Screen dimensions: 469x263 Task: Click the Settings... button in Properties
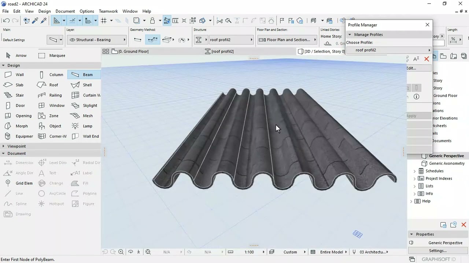click(438, 251)
